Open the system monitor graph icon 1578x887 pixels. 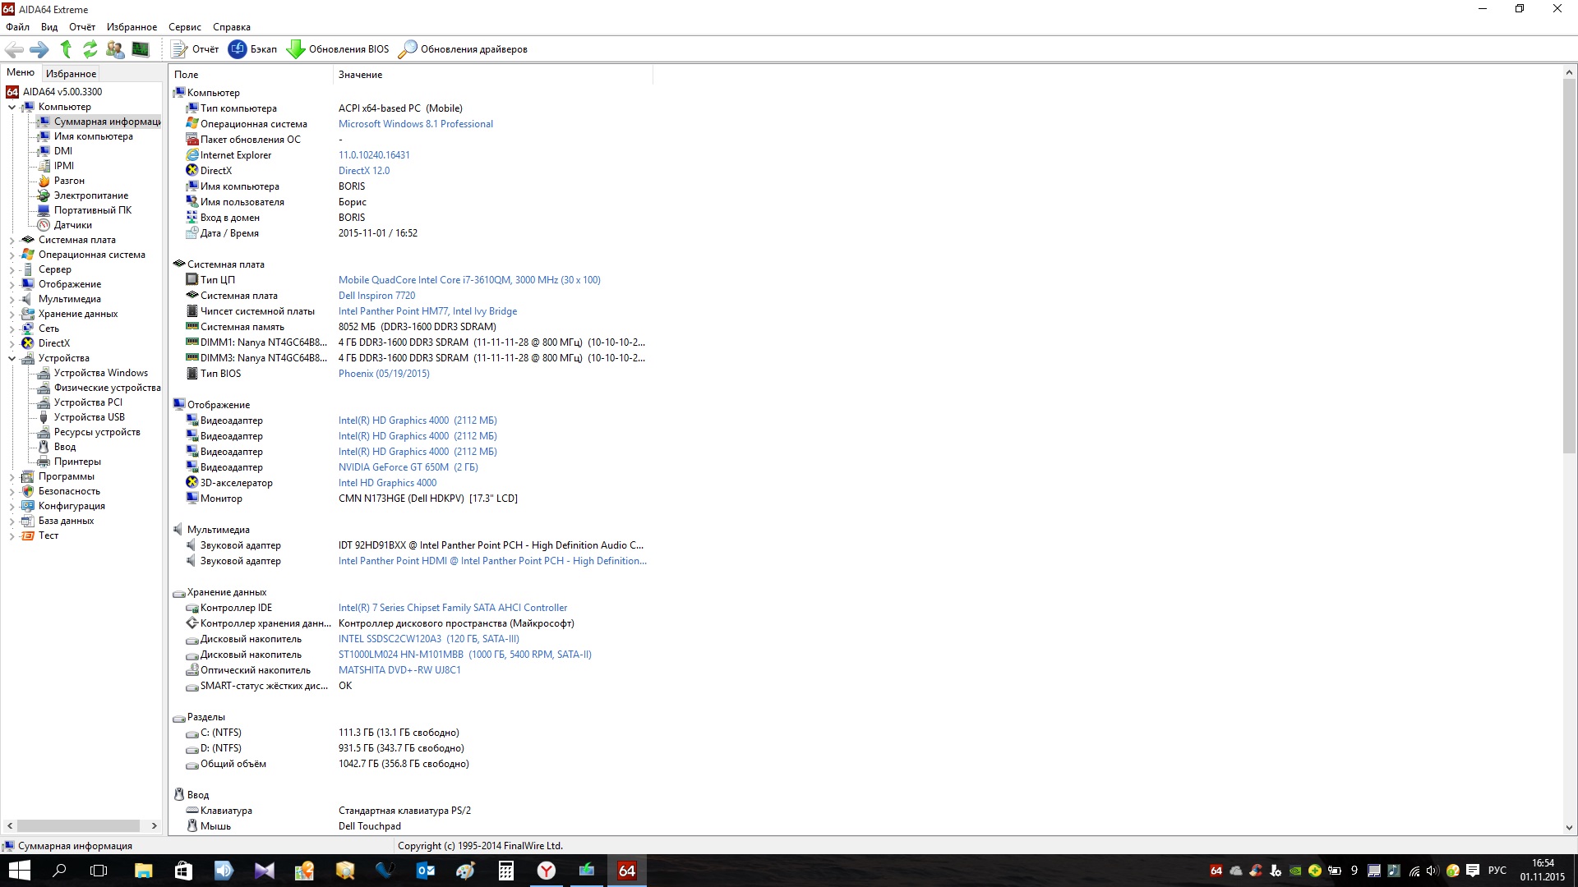(141, 49)
